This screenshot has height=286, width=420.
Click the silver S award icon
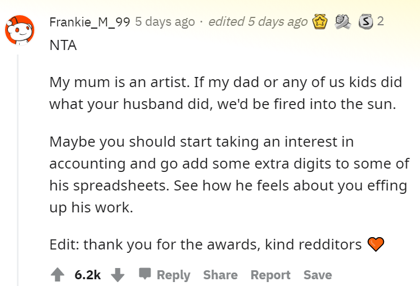[366, 22]
